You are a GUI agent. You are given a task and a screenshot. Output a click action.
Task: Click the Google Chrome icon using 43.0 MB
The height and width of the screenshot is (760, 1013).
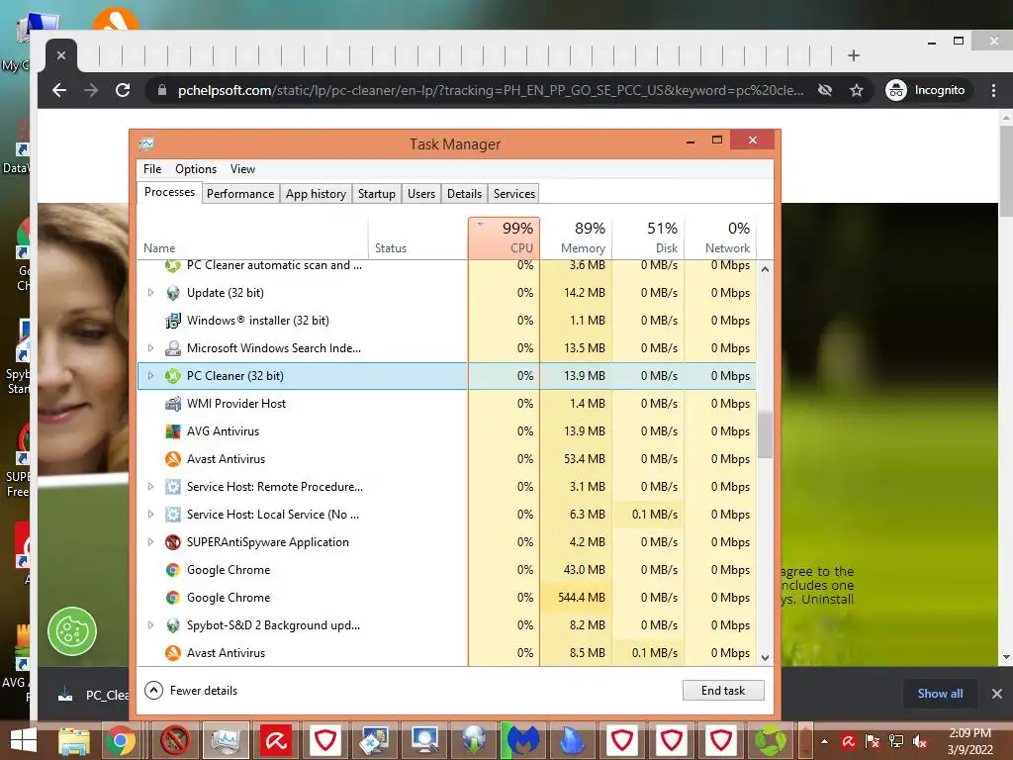(x=172, y=570)
